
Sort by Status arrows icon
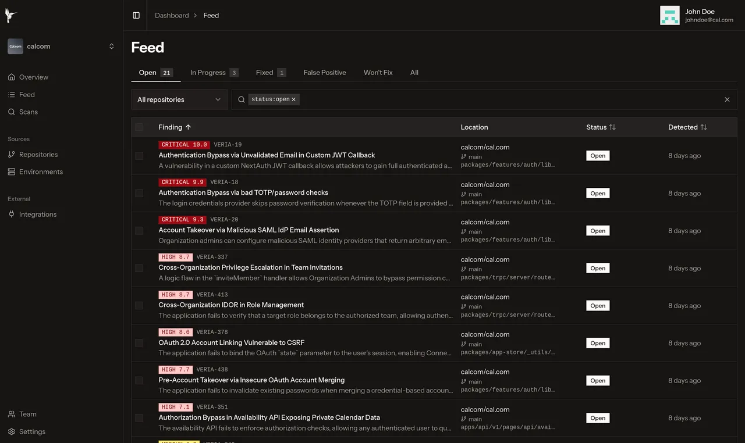click(x=612, y=127)
